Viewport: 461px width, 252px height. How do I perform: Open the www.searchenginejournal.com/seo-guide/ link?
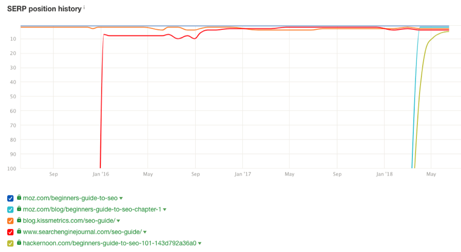point(82,231)
